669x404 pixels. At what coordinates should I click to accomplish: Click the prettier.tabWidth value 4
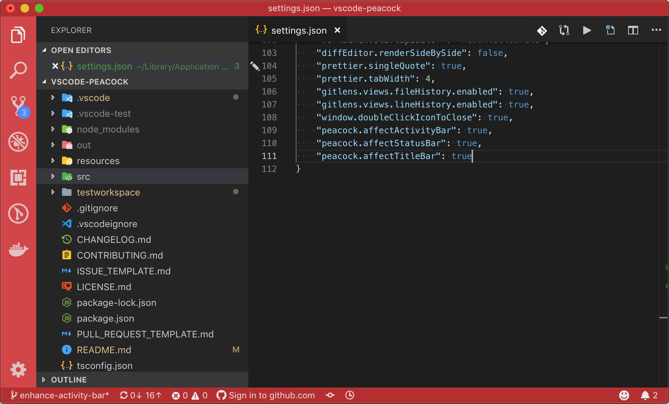(x=427, y=79)
